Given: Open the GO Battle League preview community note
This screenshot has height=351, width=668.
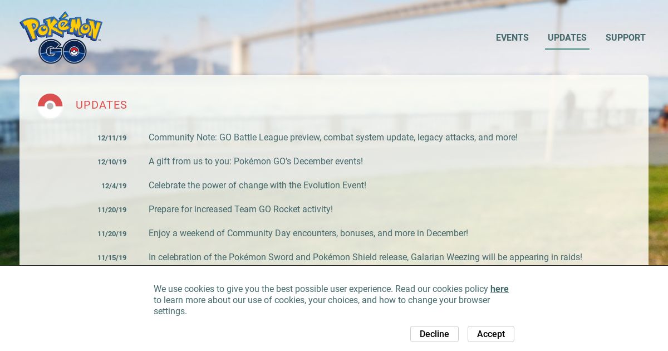Looking at the screenshot, I should 333,137.
